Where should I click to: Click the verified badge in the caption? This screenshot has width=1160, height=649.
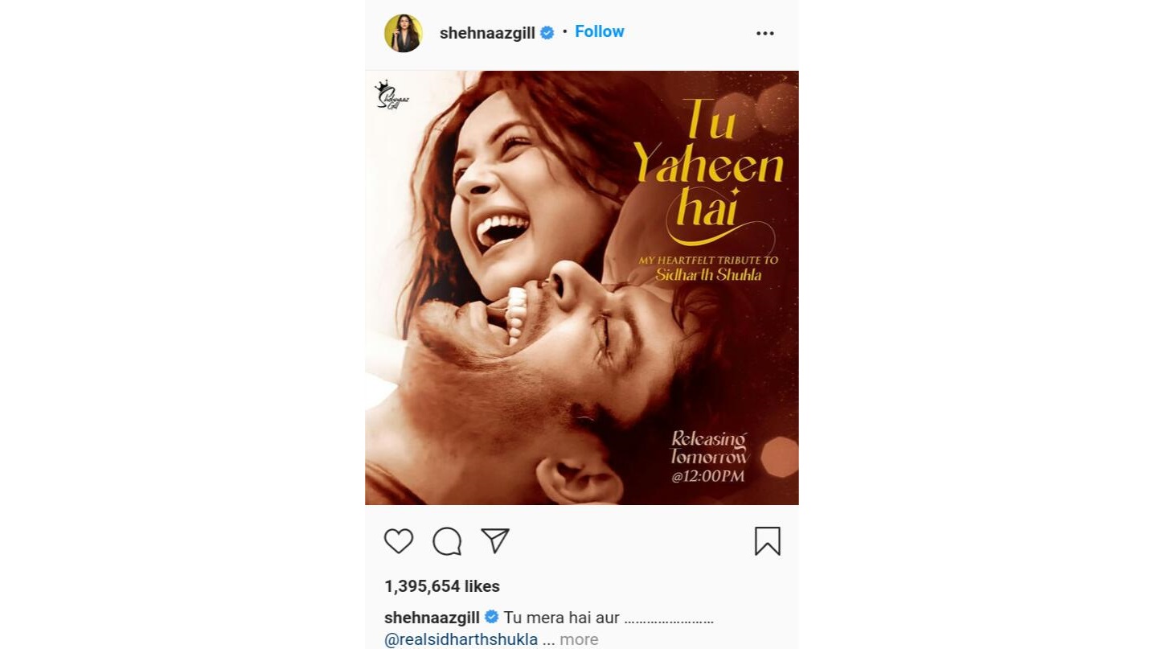(x=491, y=618)
